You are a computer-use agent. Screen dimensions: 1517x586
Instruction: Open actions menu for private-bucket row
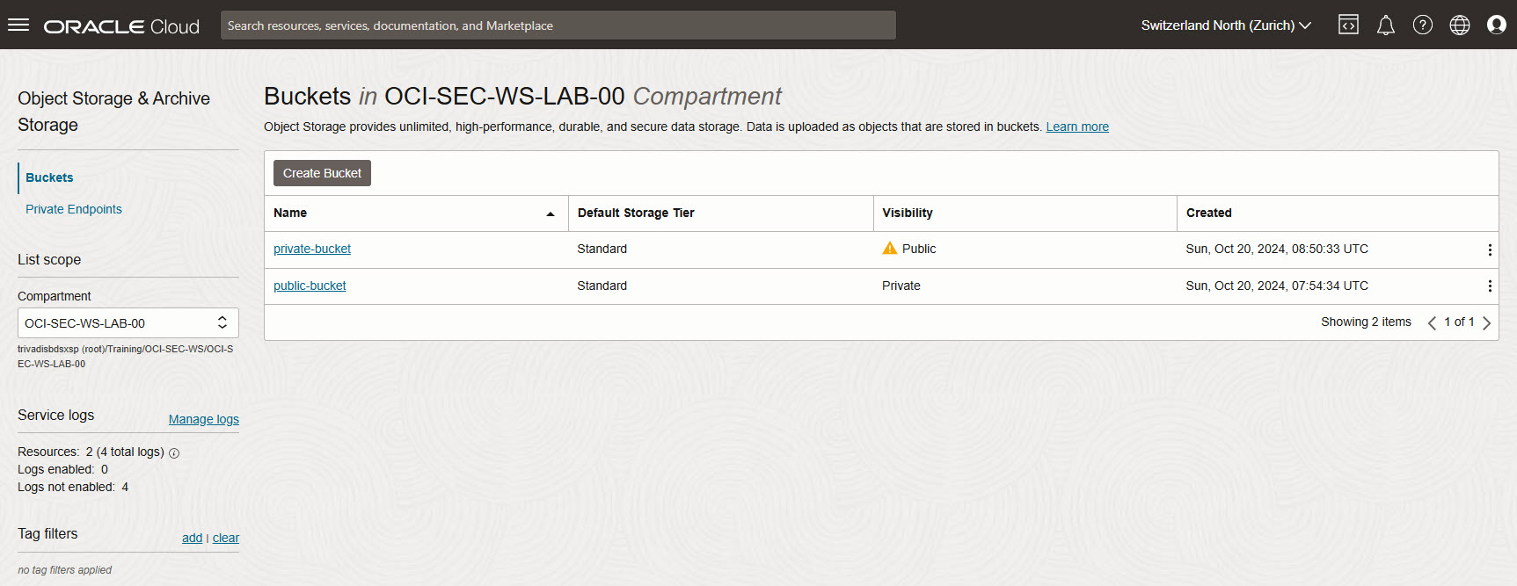[1490, 250]
